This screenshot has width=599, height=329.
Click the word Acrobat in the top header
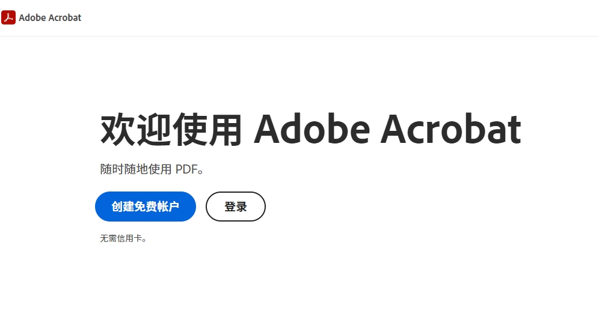(64, 17)
